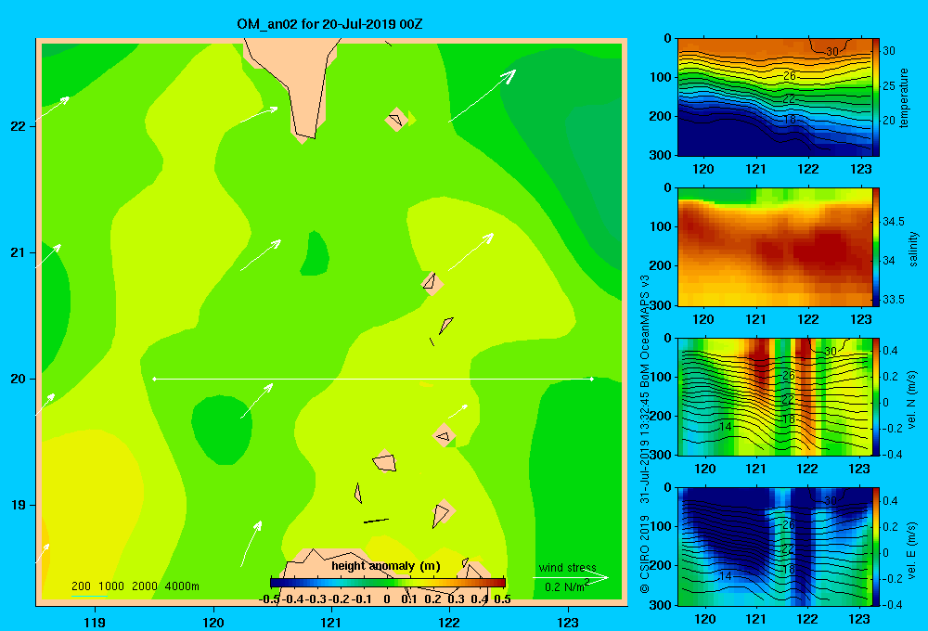Click the "18" isotherm label in temperature panel

click(789, 120)
